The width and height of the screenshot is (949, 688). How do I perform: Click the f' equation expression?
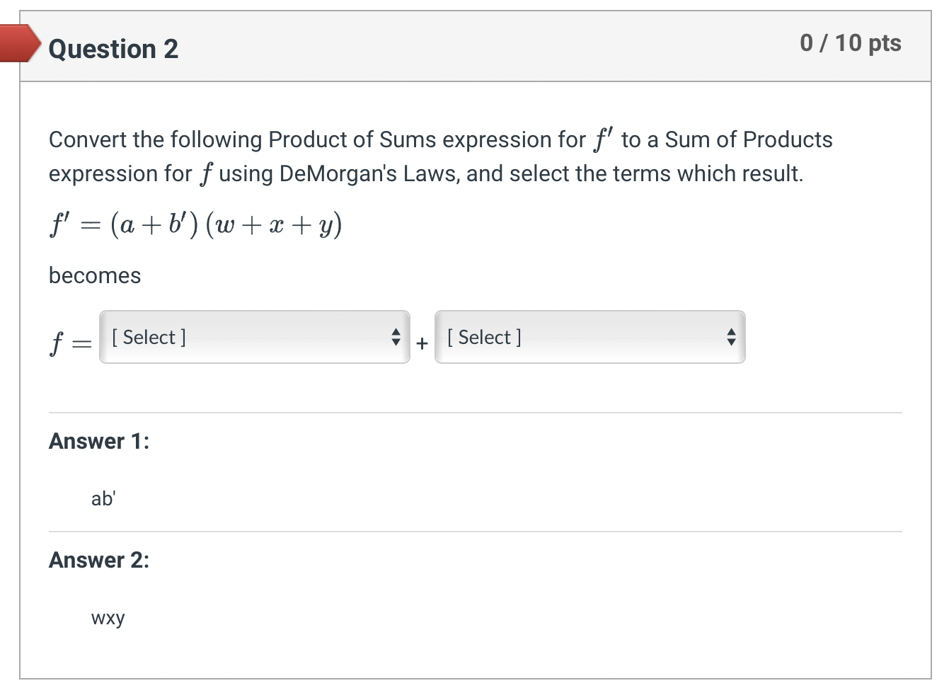coord(195,224)
